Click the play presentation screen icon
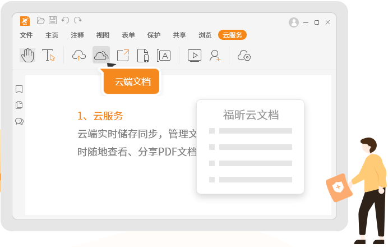388x247 pixels. pos(195,56)
